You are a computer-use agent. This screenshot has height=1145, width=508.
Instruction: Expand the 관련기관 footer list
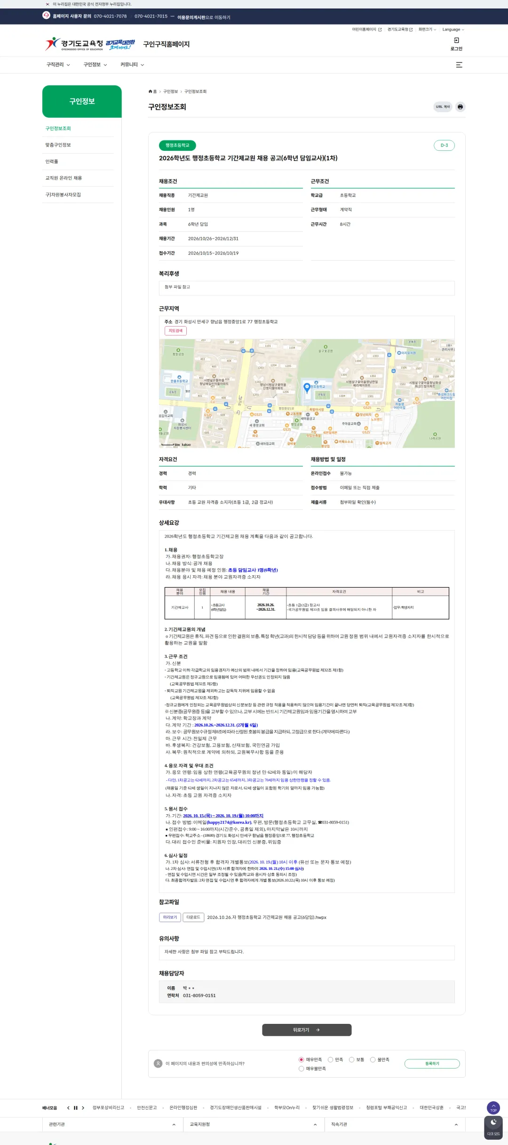click(x=112, y=1124)
